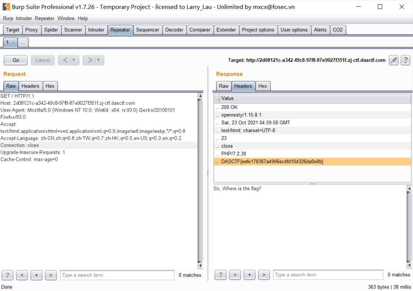The image size is (413, 291).
Task: Select the 200 OK header row
Action: (312, 107)
